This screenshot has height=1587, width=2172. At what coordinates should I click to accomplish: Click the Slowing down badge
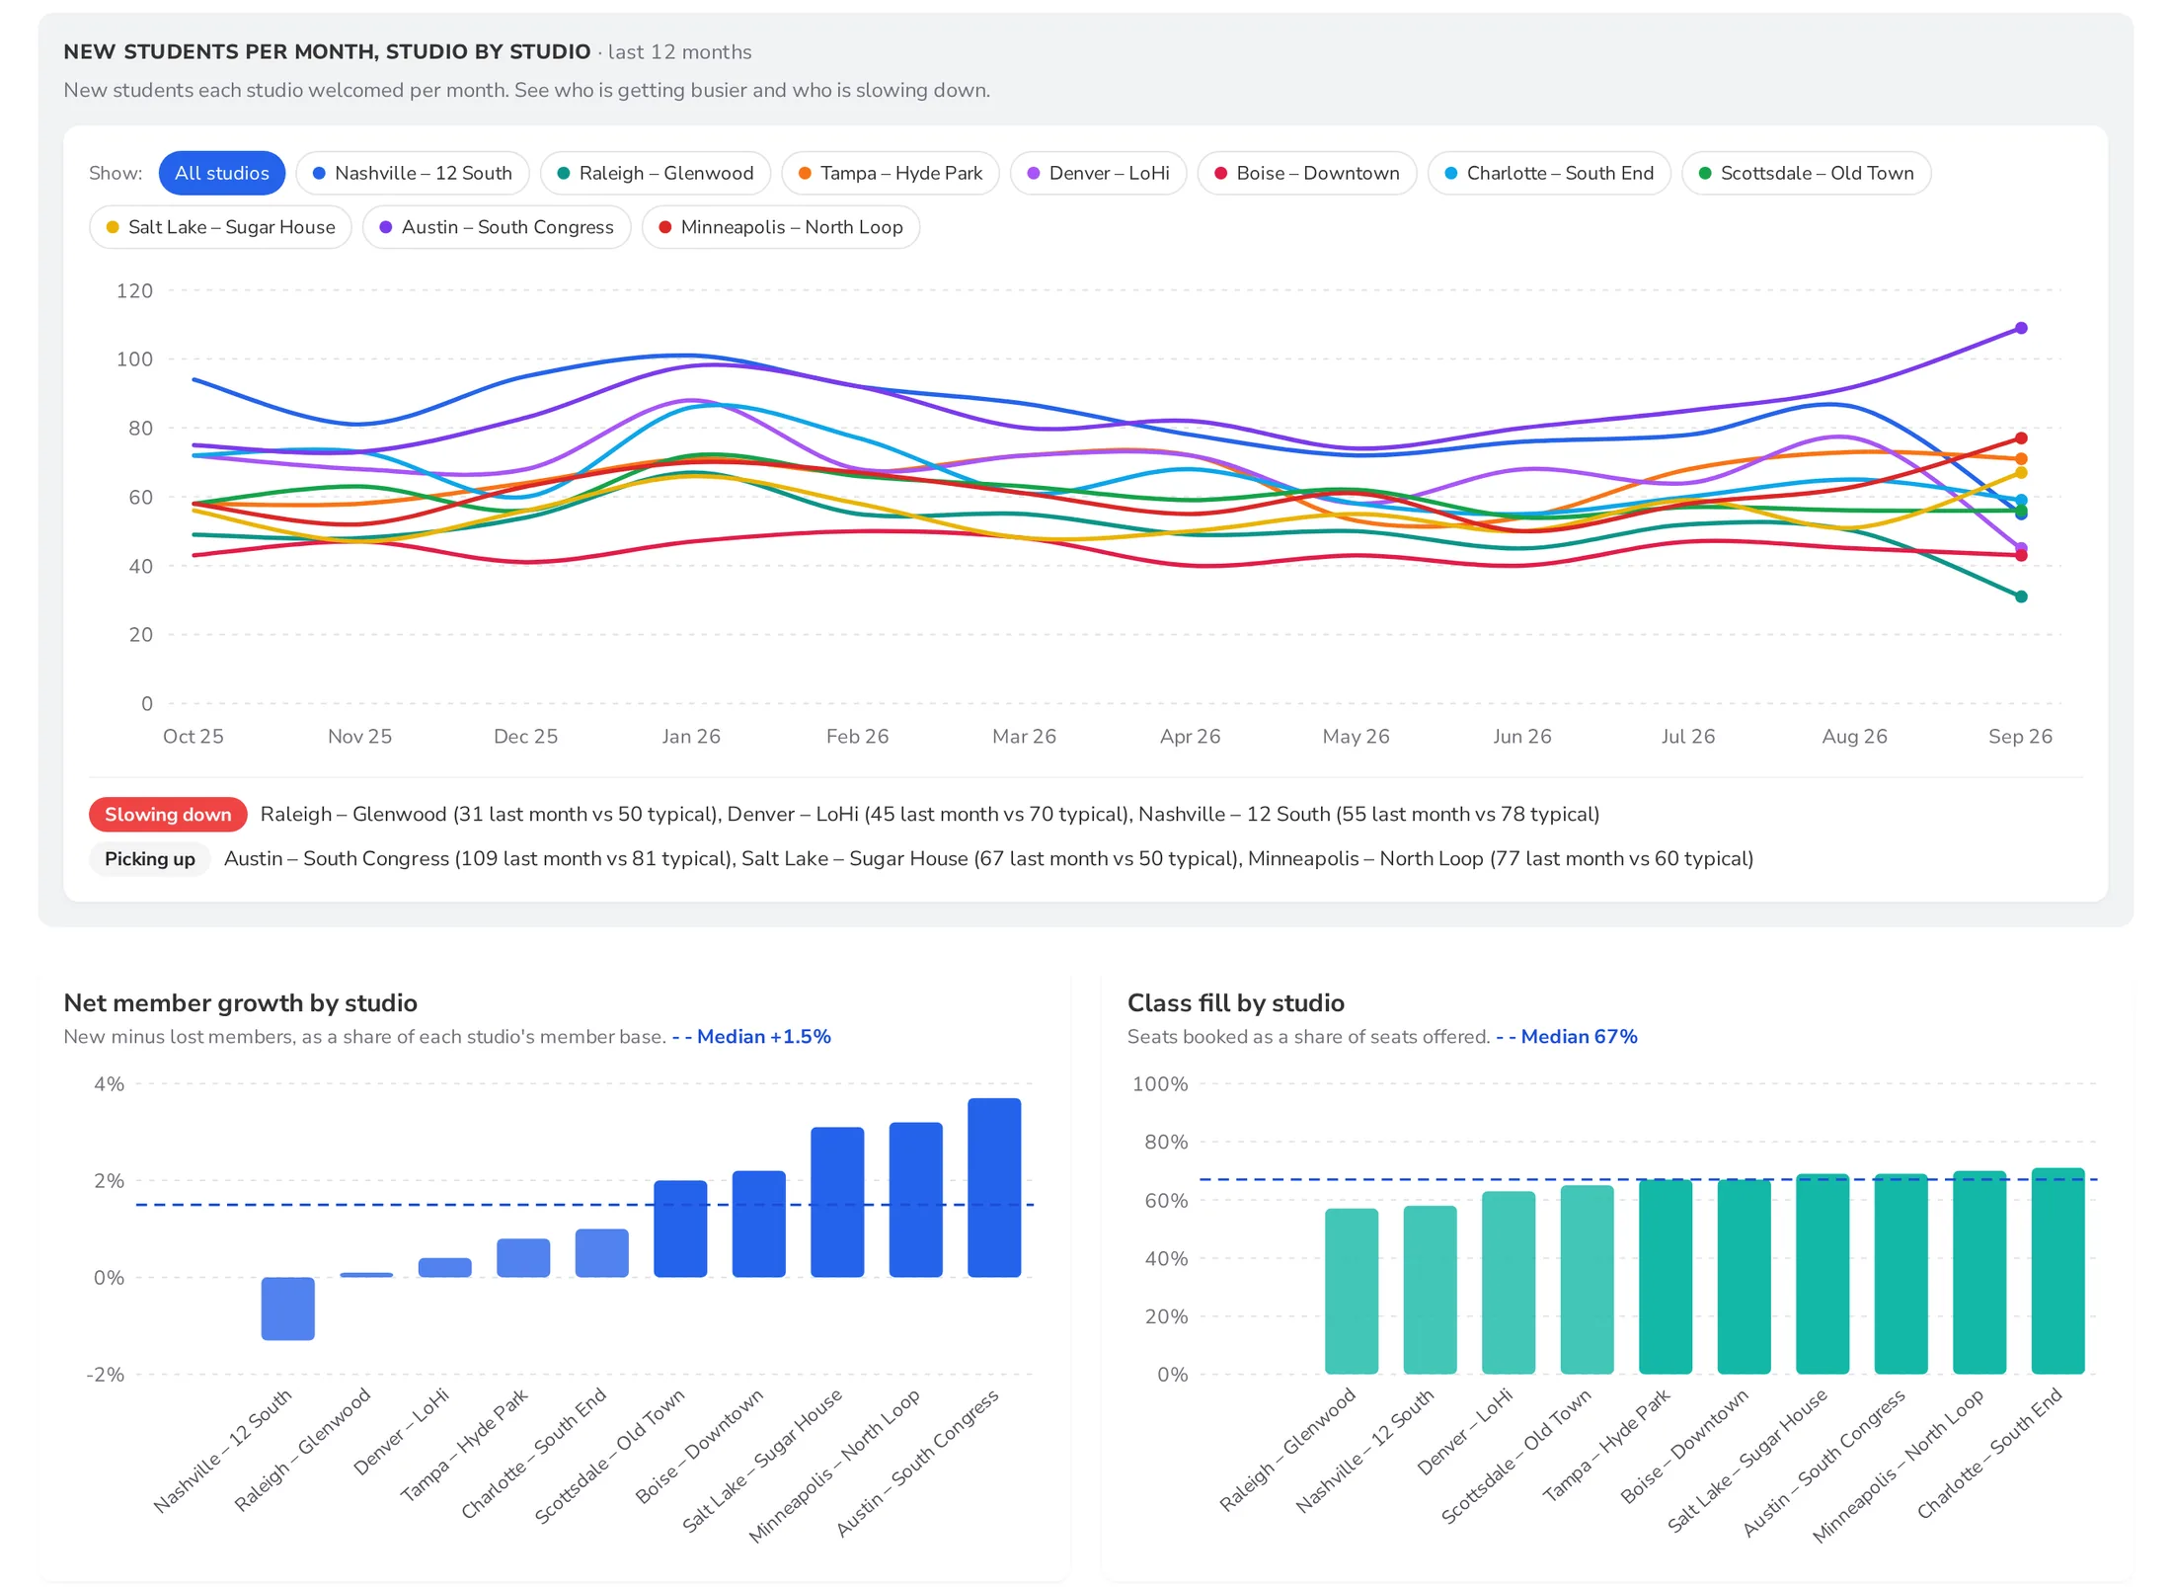tap(168, 814)
